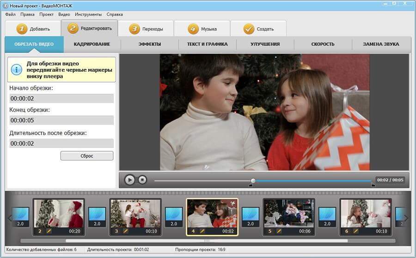Click the pencil edit icon on clip 2
The height and width of the screenshot is (258, 416).
point(49,231)
